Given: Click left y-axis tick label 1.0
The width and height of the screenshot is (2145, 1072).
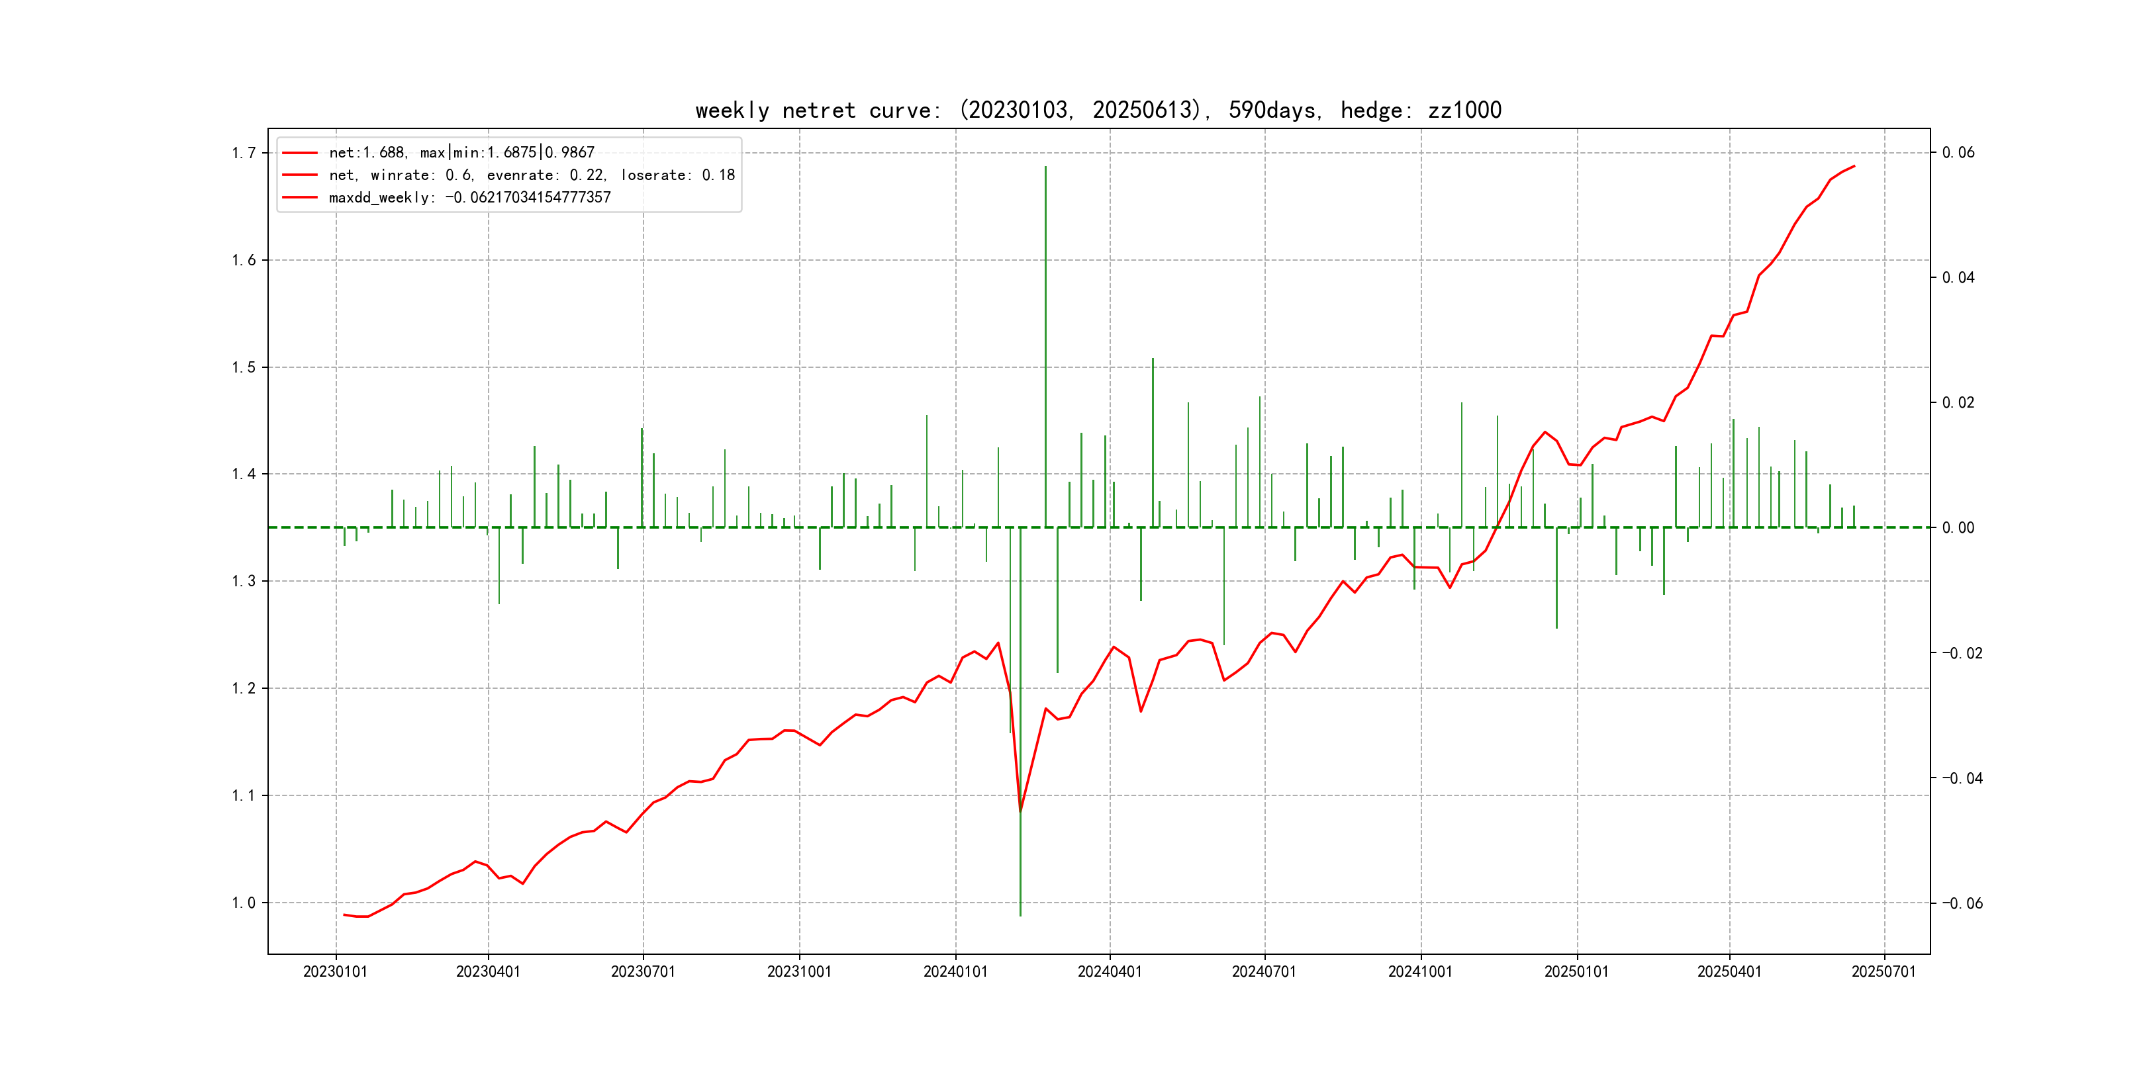Looking at the screenshot, I should click(243, 903).
